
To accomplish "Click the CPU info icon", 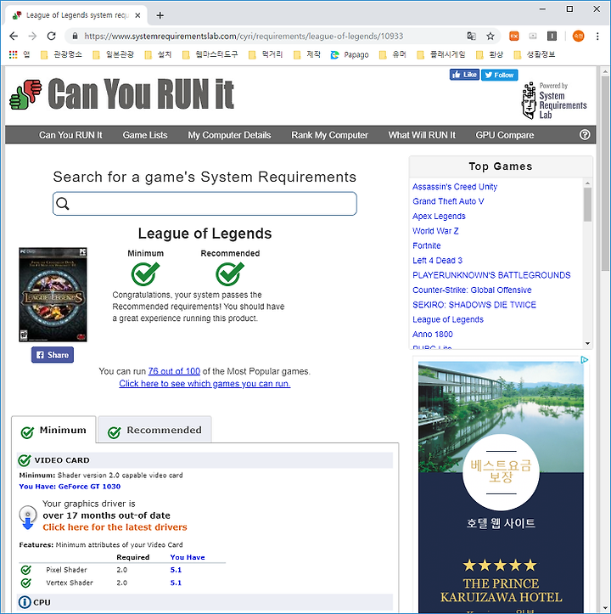I will click(25, 602).
